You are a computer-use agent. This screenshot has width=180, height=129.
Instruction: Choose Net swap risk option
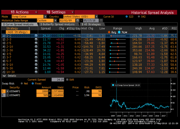[x=22, y=84]
